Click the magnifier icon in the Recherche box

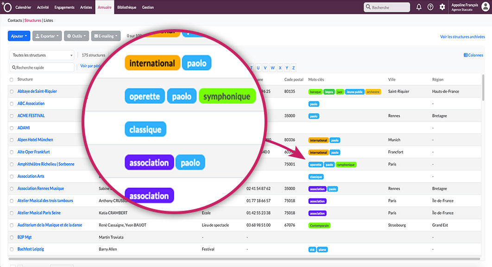click(368, 7)
